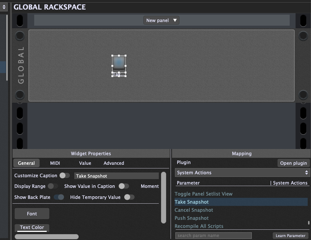Toggle the Customize Caption switch

pyautogui.click(x=65, y=176)
